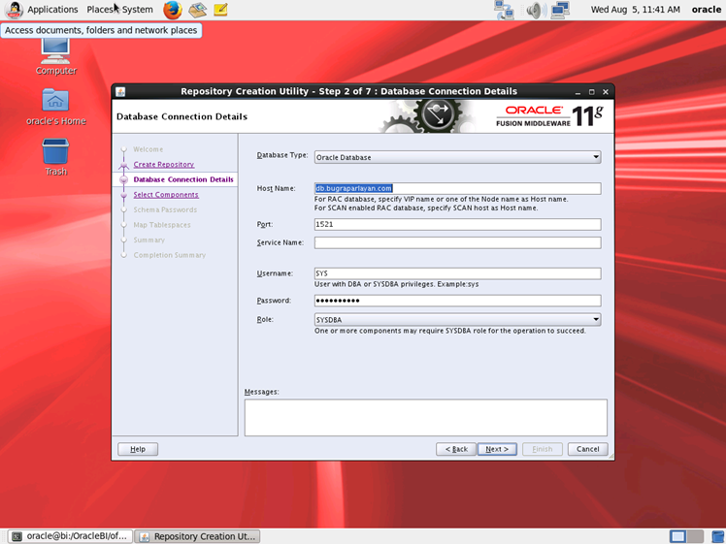Open the Applications menu
The width and height of the screenshot is (726, 544).
click(x=52, y=10)
